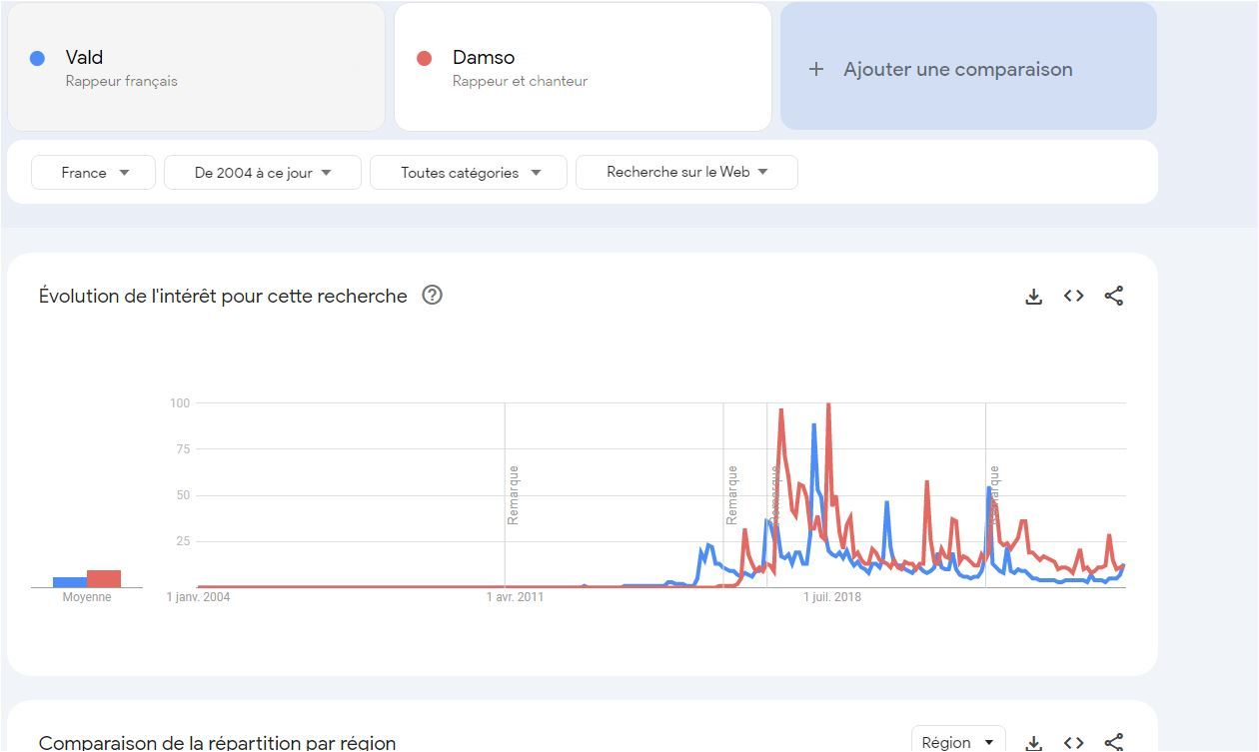This screenshot has width=1259, height=752.
Task: Open the France country dropdown
Action: coord(94,172)
